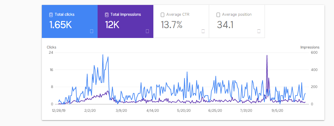This screenshot has height=126, width=334.
Task: Enable the Average position checkbox
Action: coord(218,15)
